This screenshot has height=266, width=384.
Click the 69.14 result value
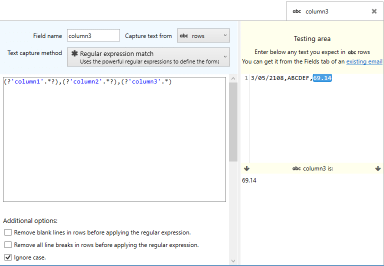click(x=249, y=180)
